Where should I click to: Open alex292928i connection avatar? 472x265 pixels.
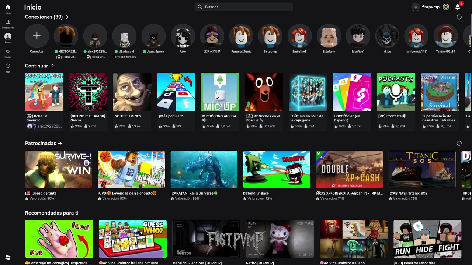[95, 36]
